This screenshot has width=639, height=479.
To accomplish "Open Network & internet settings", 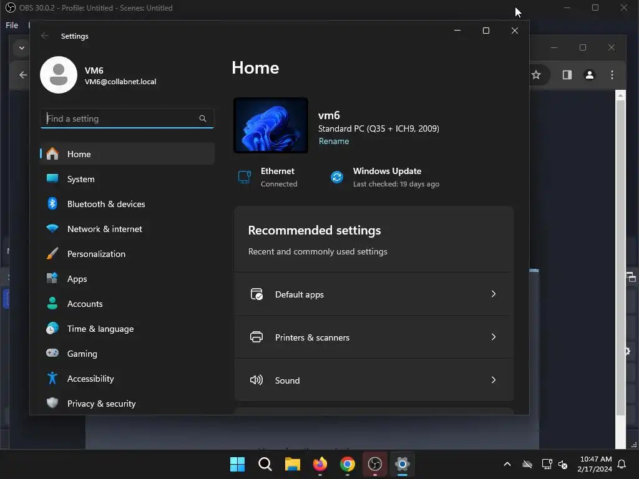I will point(127,229).
